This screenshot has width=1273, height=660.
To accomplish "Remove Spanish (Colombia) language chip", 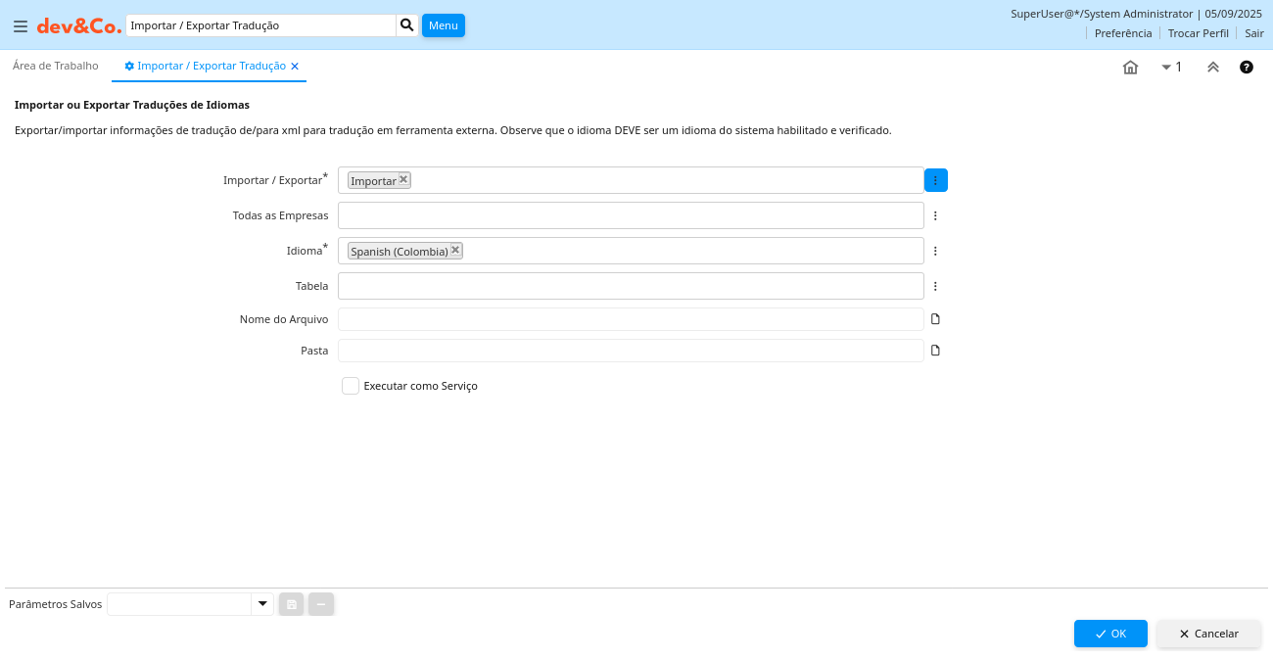I will [455, 251].
